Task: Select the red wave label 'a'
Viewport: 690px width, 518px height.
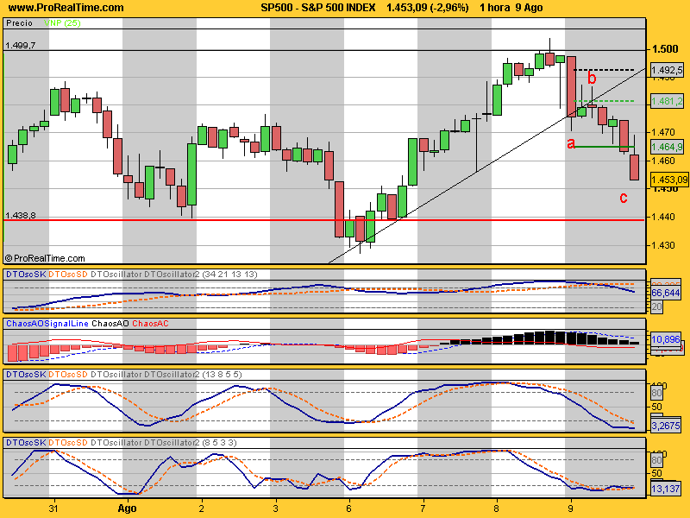Action: click(x=571, y=143)
